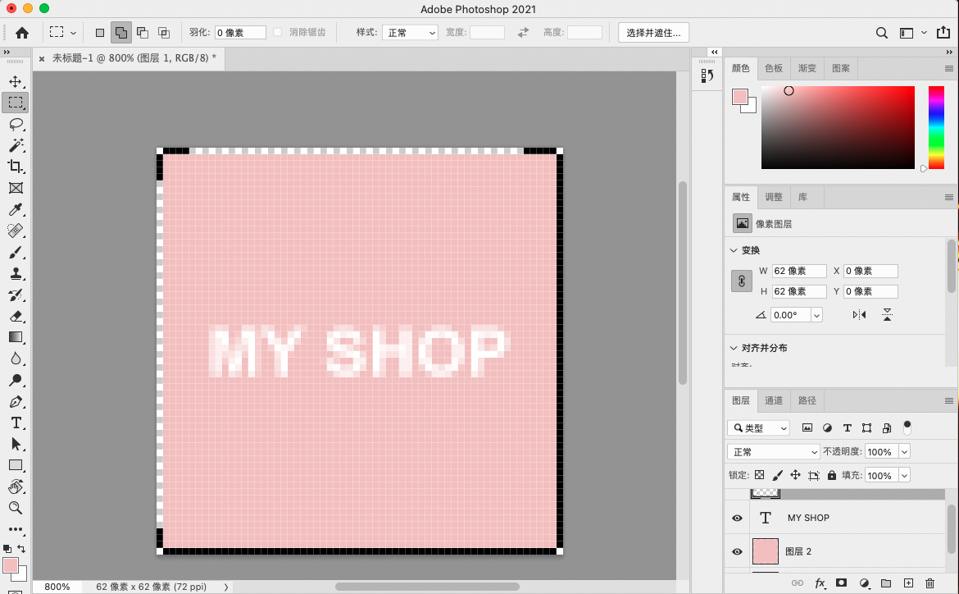Select the Move tool
The height and width of the screenshot is (594, 959).
[16, 81]
